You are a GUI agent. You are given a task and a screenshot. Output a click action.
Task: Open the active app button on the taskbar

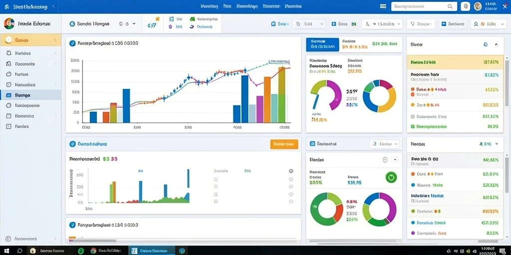click(152, 251)
